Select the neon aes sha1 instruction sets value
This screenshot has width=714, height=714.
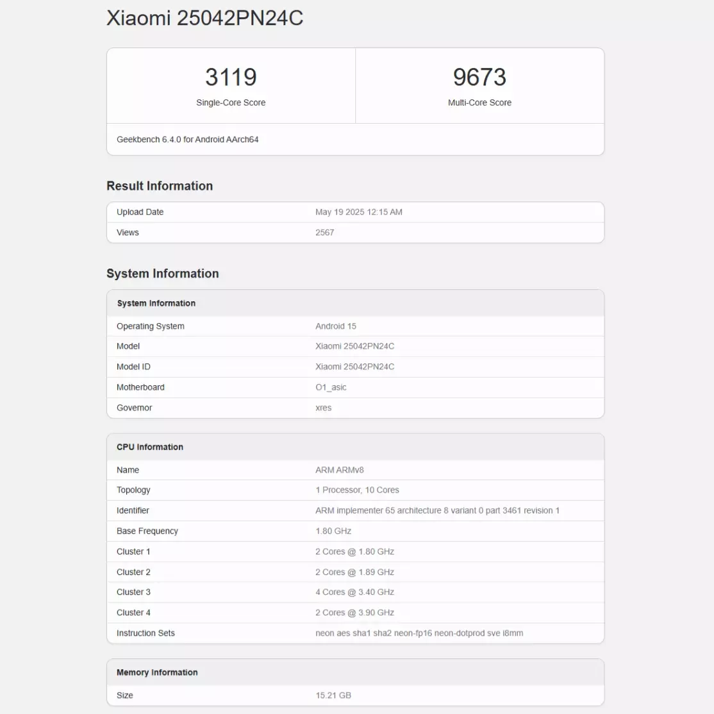pos(419,633)
